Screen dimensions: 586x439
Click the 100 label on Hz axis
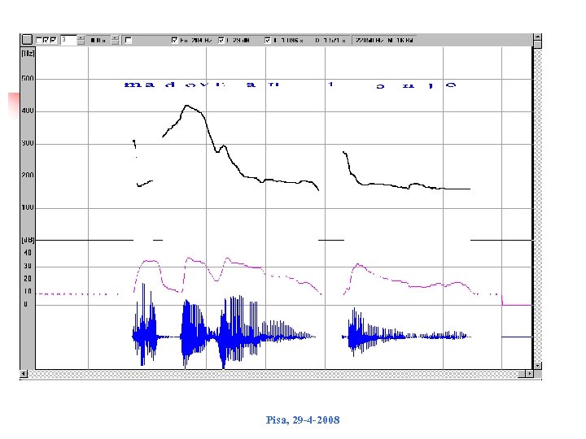pos(28,207)
